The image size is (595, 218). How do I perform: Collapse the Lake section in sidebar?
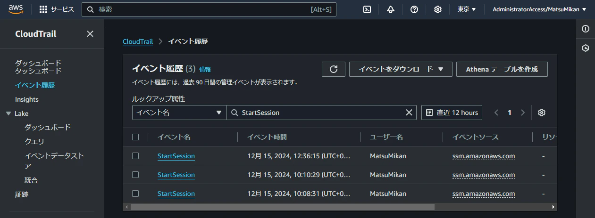8,113
